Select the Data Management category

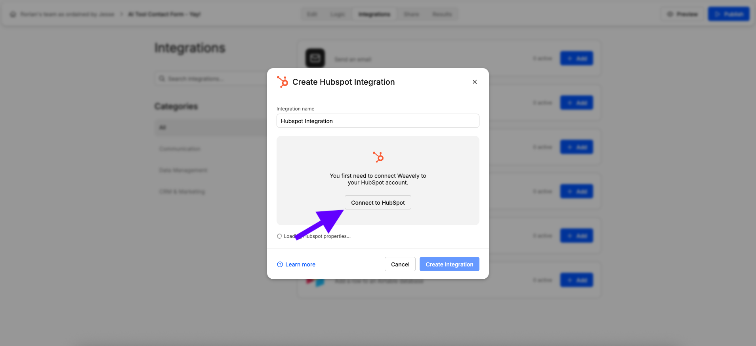(x=183, y=170)
